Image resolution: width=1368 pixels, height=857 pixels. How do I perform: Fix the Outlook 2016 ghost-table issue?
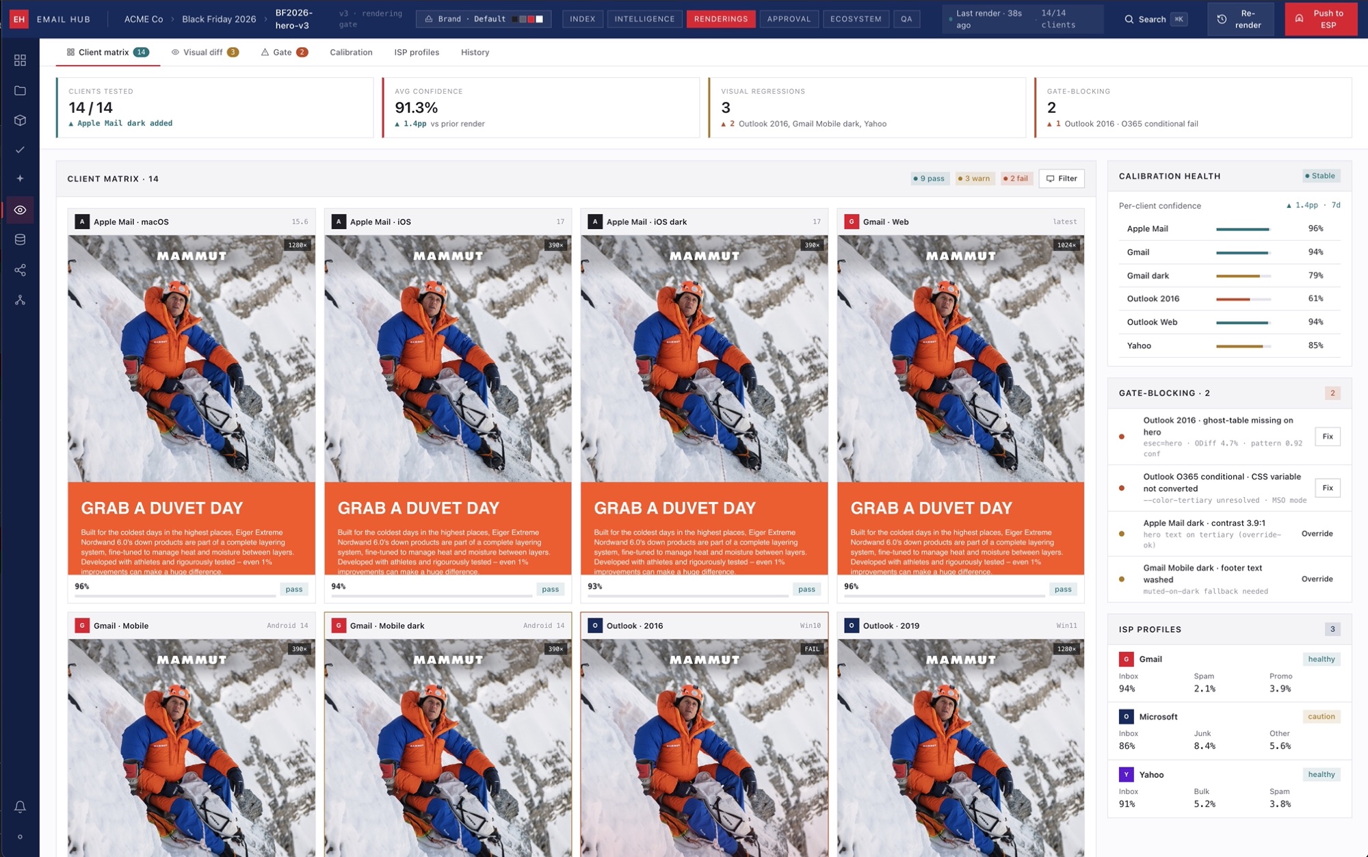pyautogui.click(x=1328, y=436)
